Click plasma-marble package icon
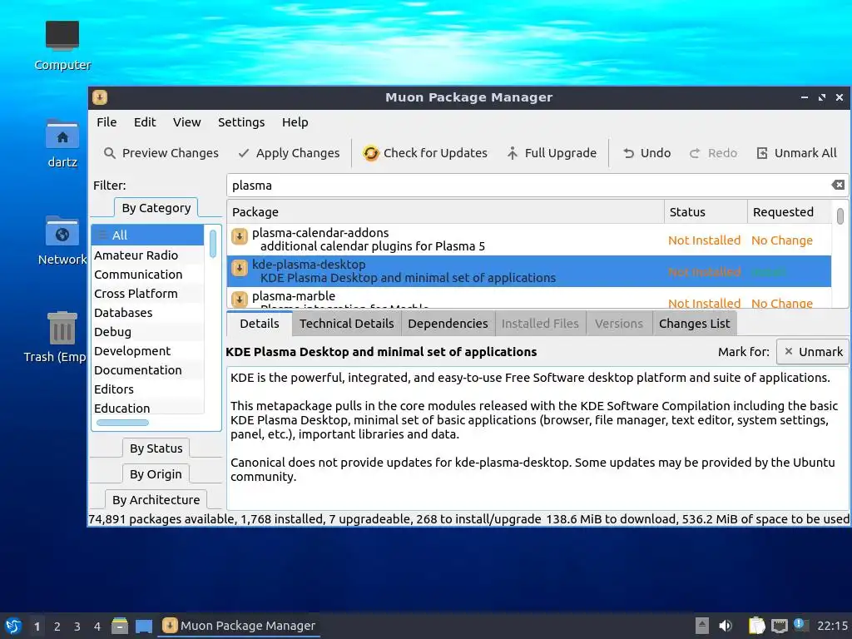852x639 pixels. (x=240, y=300)
